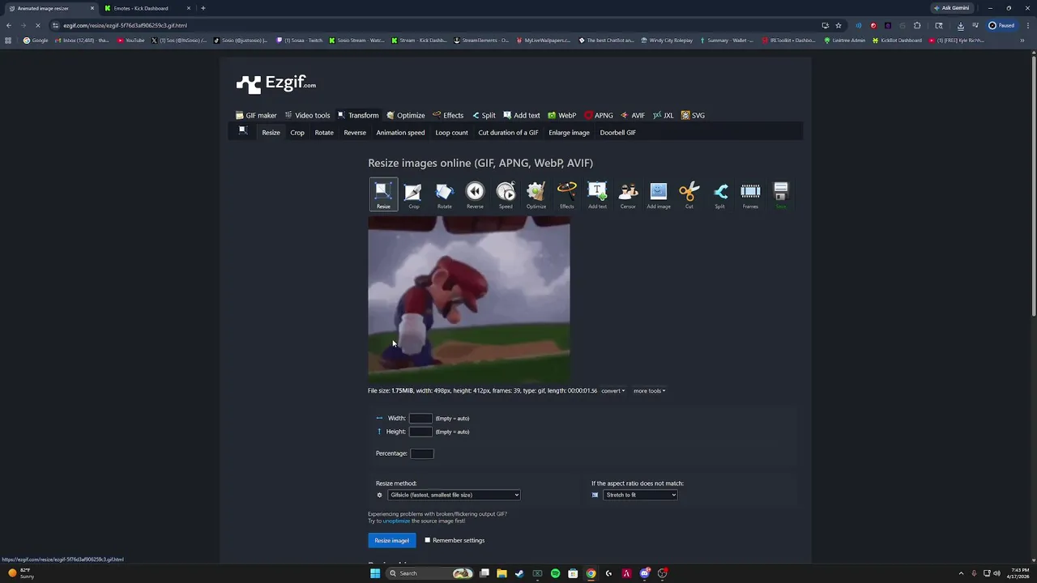Image resolution: width=1037 pixels, height=583 pixels.
Task: Click the Windows Start button
Action: click(x=375, y=573)
